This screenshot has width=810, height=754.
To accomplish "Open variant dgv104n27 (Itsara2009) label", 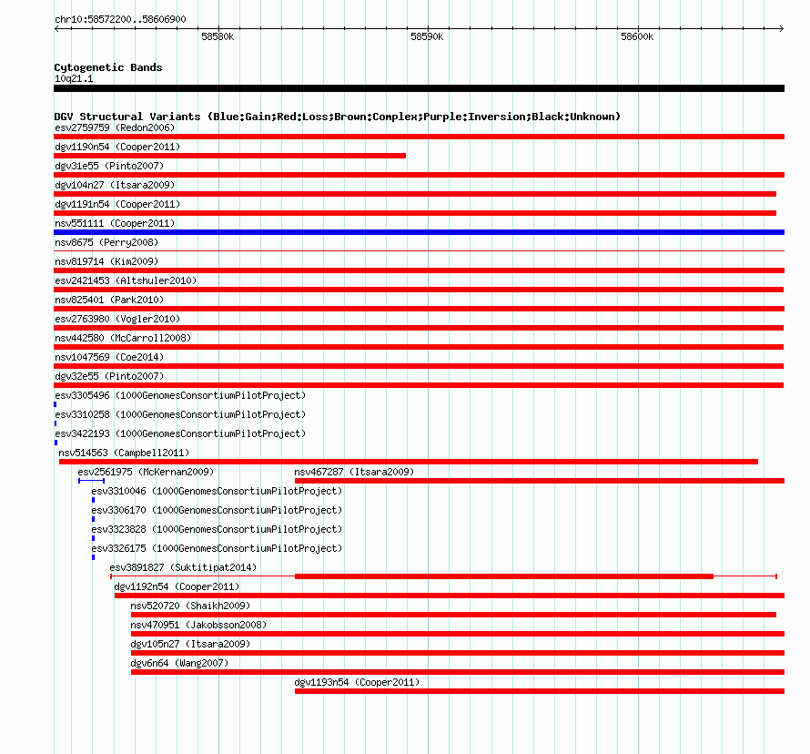I will (115, 185).
